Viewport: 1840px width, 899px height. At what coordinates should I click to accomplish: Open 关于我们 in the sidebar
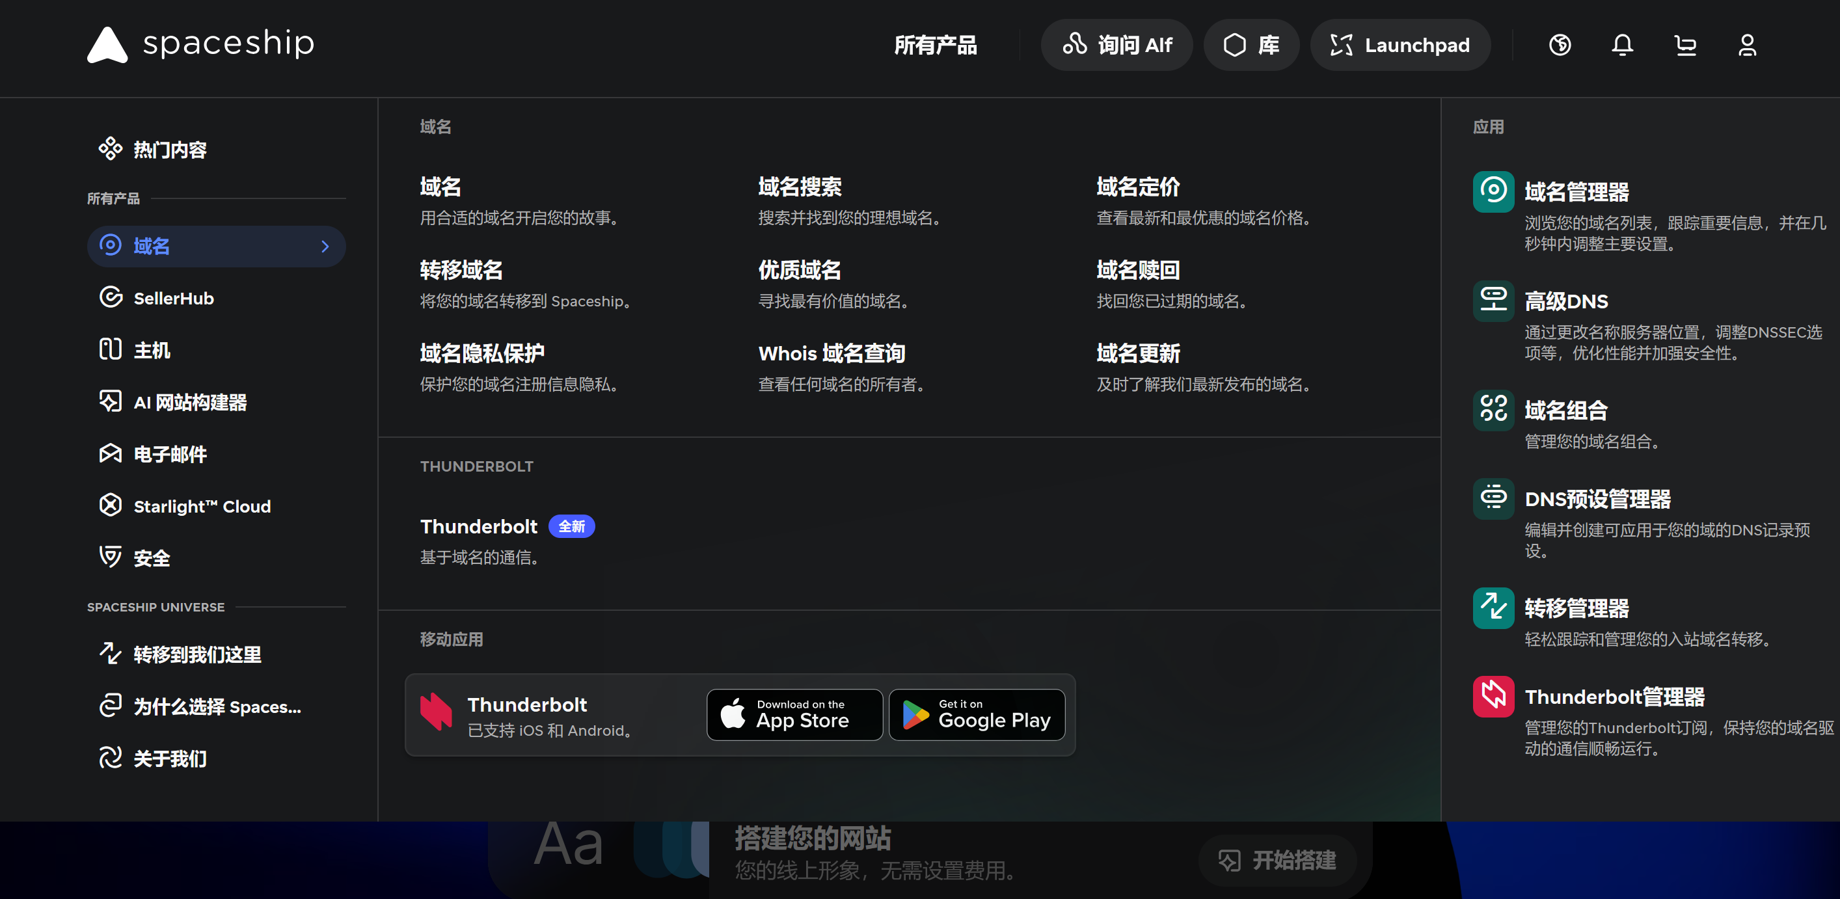pos(216,758)
